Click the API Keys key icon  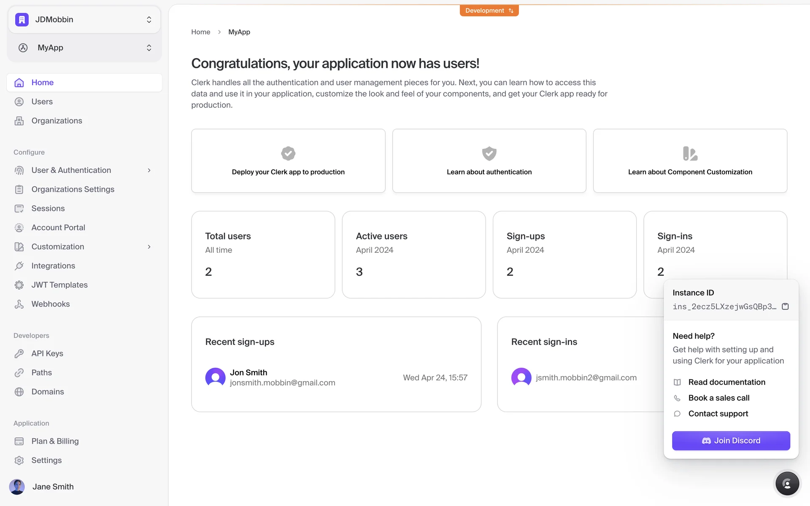(x=19, y=353)
